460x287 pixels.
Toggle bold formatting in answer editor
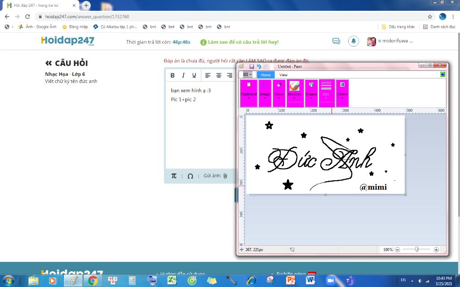tap(172, 75)
